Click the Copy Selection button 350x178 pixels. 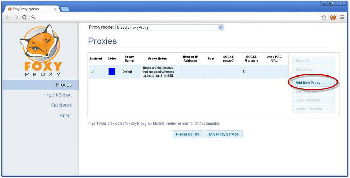pyautogui.click(x=314, y=100)
